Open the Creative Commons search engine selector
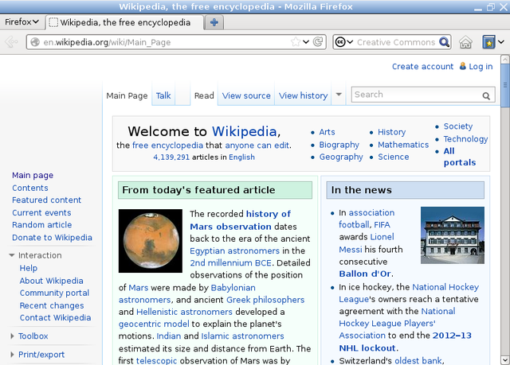This screenshot has height=365, width=510. pyautogui.click(x=343, y=42)
